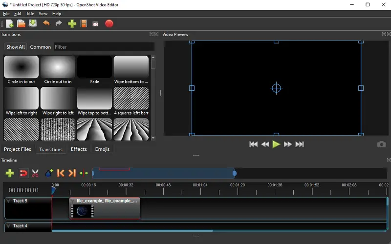Screen dimensions: 391x244
Task: Add a track with timeline plus icon
Action: click(x=10, y=173)
